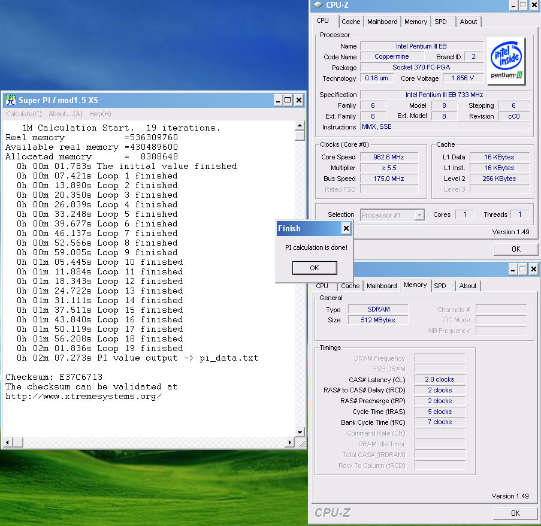Switch to Mainboard tab in top CPU-Z window

pyautogui.click(x=382, y=22)
